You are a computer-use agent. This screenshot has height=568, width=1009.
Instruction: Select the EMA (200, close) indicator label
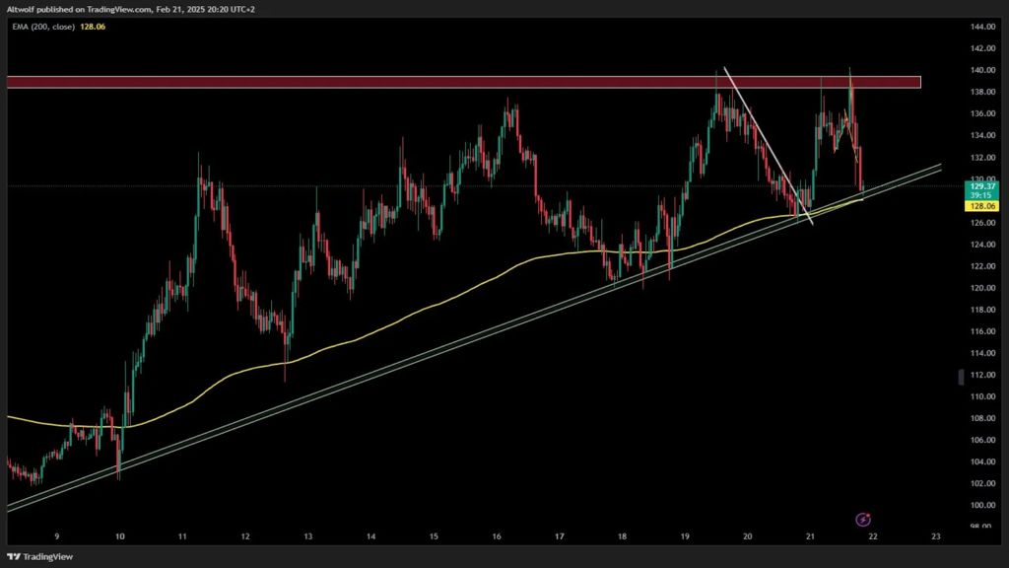pos(43,27)
